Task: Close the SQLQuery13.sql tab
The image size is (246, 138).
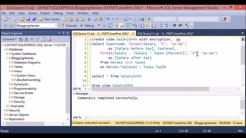Action: pos(133,33)
